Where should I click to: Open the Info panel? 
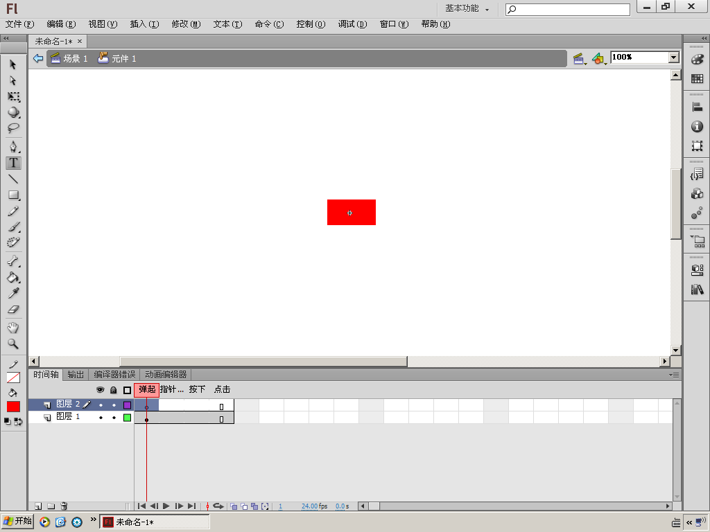698,127
